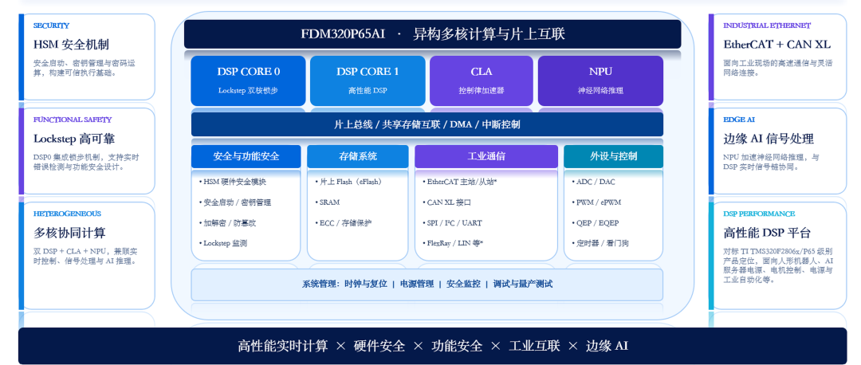Click the Lockstep 高可靠 card
861x365 pixels.
87,151
